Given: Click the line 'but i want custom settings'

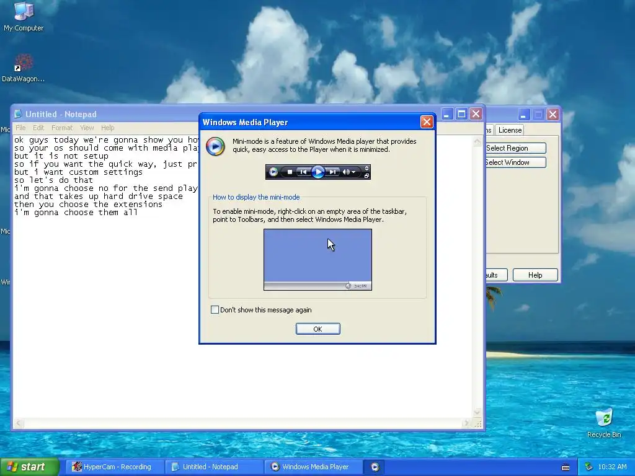Looking at the screenshot, I should point(79,172).
